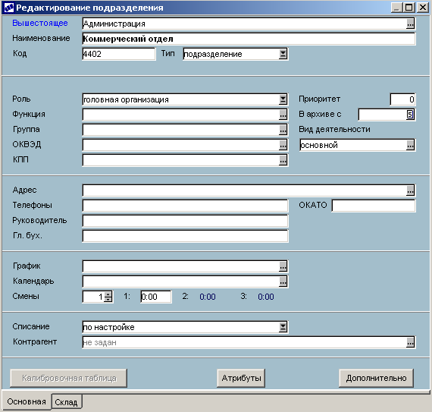Increase the Смены spinner value

pyautogui.click(x=108, y=294)
